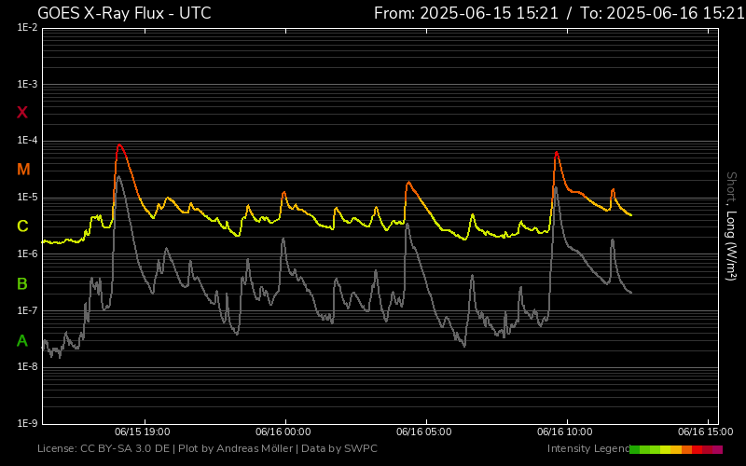Click the 06/15 19:00 time axis label
The width and height of the screenshot is (746, 466).
click(x=142, y=432)
